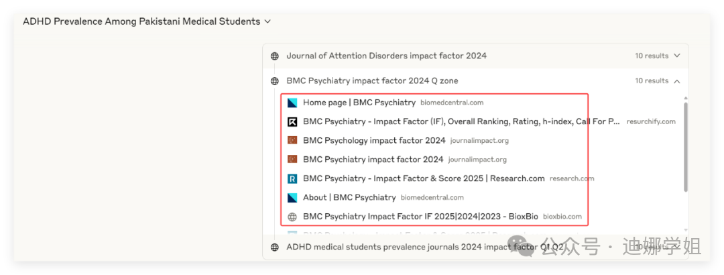This screenshot has height=275, width=724.
Task: Open BMC Psychiatry impact factor 2024 journalimpact result
Action: pyautogui.click(x=373, y=160)
